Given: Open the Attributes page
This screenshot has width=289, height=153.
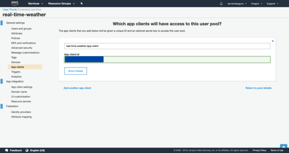Looking at the screenshot, I should [17, 33].
